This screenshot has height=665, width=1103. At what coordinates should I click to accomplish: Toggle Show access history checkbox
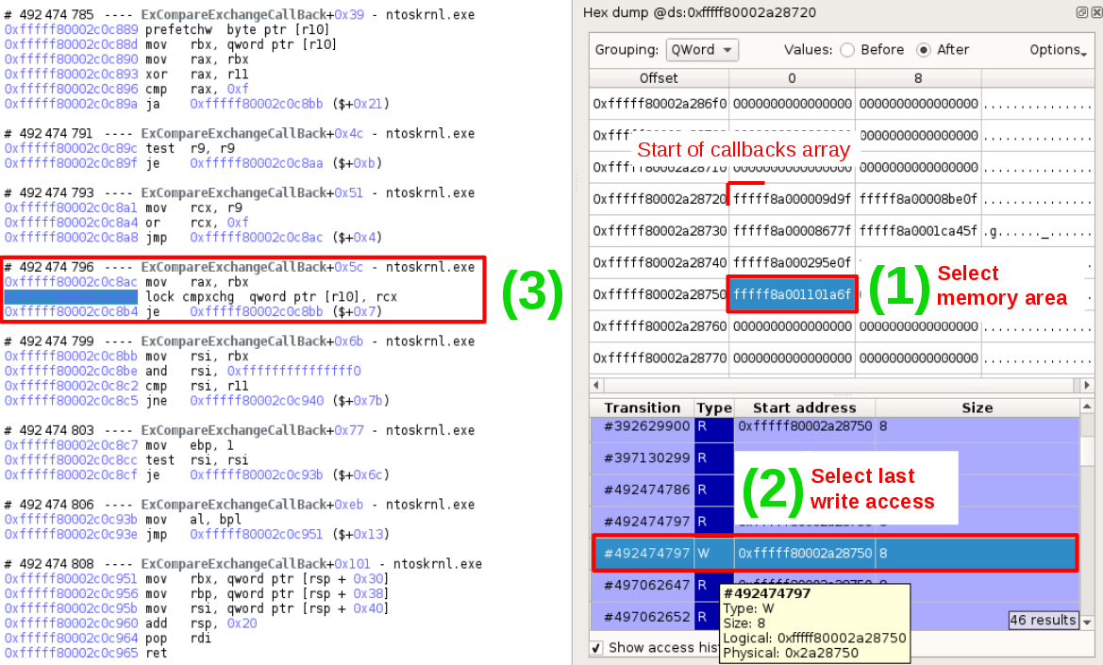click(x=596, y=648)
